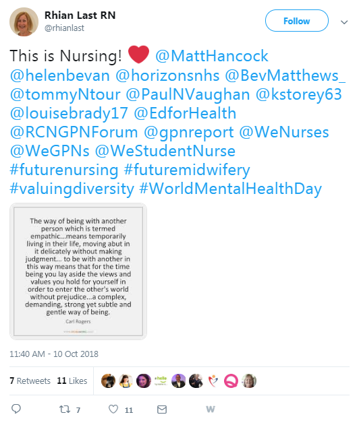The width and height of the screenshot is (357, 425).
Task: Click the grey W icon in action bar
Action: click(211, 409)
